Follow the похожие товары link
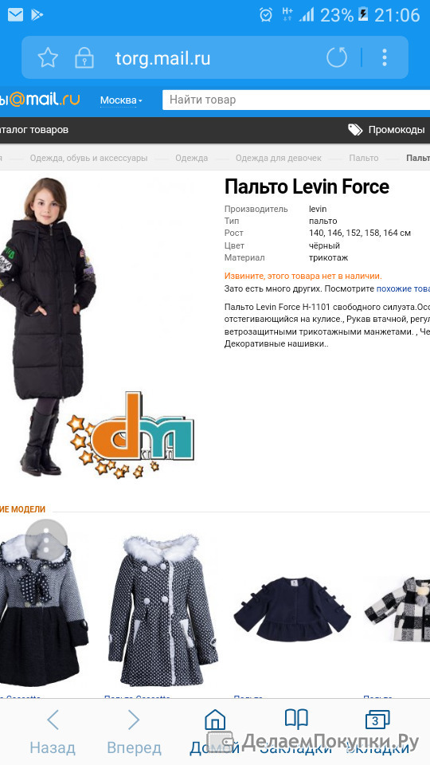The width and height of the screenshot is (430, 765). tap(403, 288)
